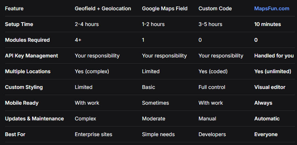This screenshot has height=145, width=297.
Task: Click the Yes (unlimited) locations cell
Action: tap(272, 71)
